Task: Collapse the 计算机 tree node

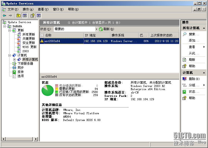Action: tap(9, 55)
